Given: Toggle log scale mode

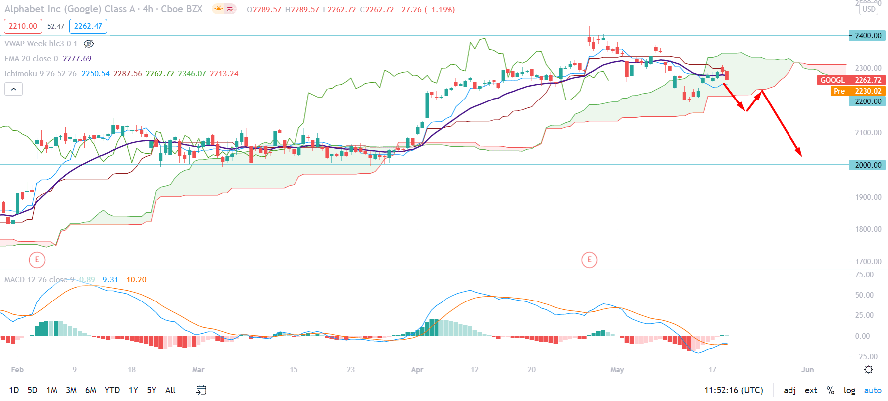Looking at the screenshot, I should [x=849, y=390].
